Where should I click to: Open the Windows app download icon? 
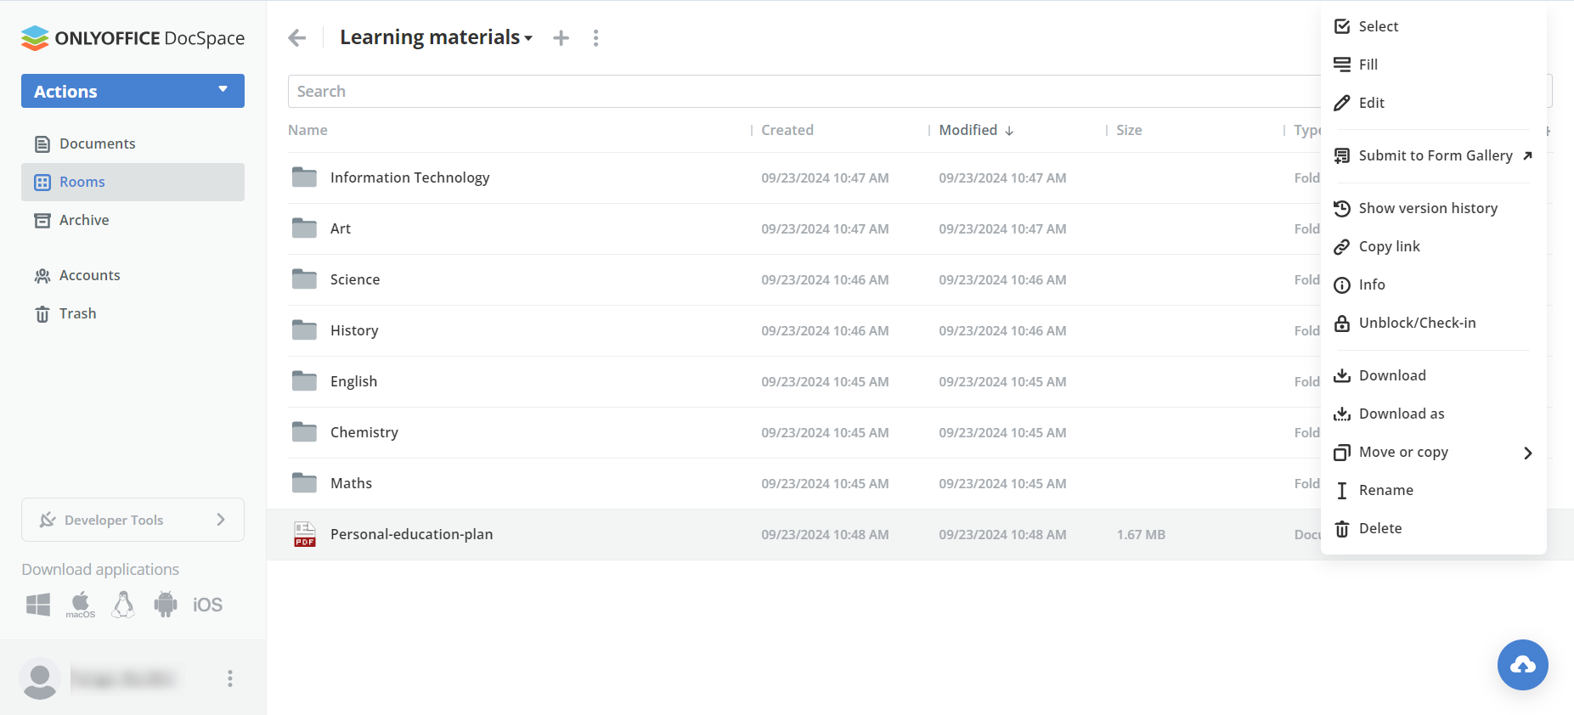click(x=38, y=605)
